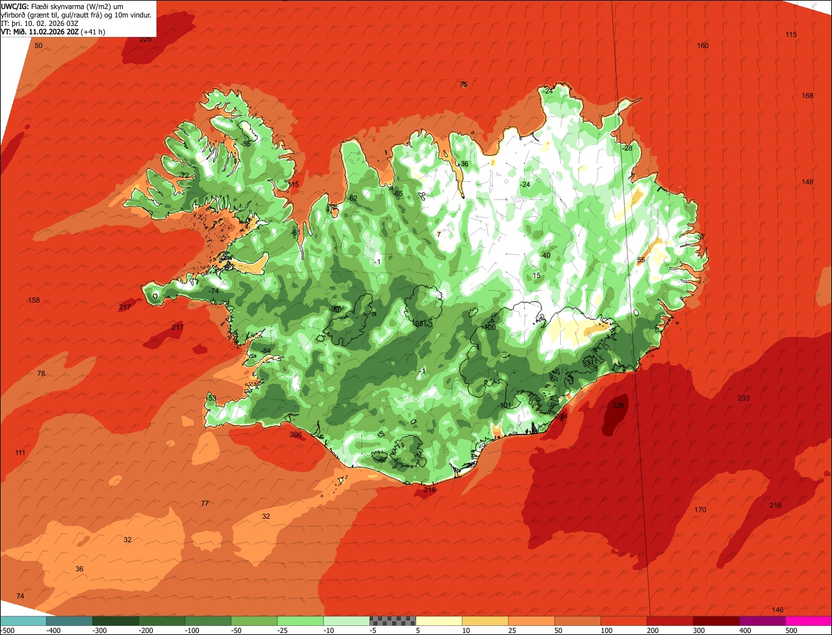The height and width of the screenshot is (635, 832).
Task: Click the map value '225' in the dark patch
Action: tap(146, 40)
